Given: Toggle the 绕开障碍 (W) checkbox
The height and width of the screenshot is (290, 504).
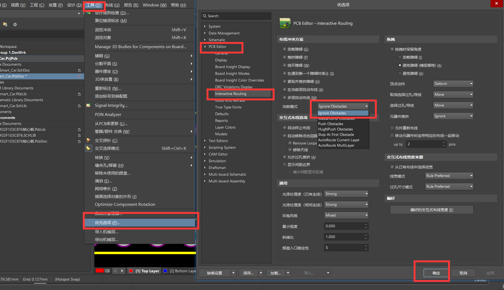Looking at the screenshot, I should coord(285,65).
